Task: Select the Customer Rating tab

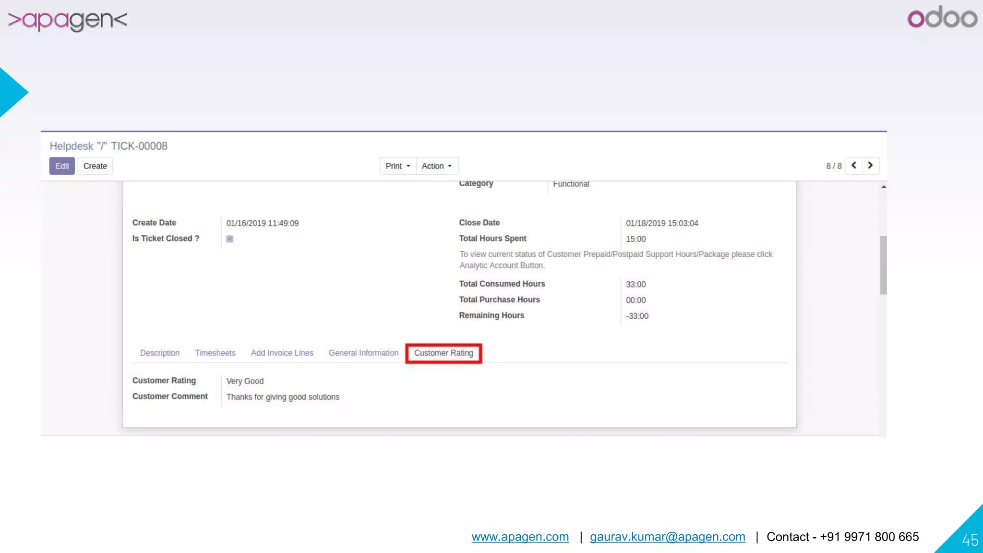Action: (x=443, y=353)
